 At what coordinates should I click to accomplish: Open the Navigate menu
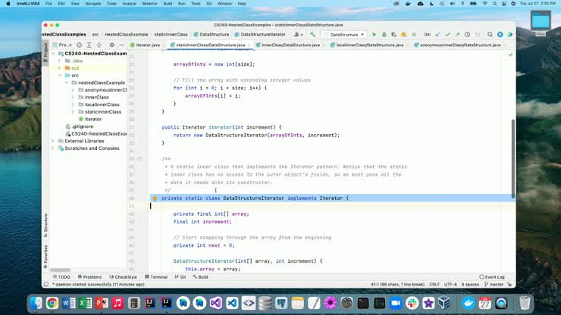point(93,4)
